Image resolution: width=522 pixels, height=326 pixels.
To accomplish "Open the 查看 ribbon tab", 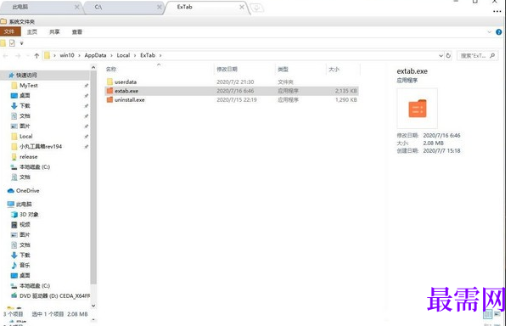I will 77,32.
